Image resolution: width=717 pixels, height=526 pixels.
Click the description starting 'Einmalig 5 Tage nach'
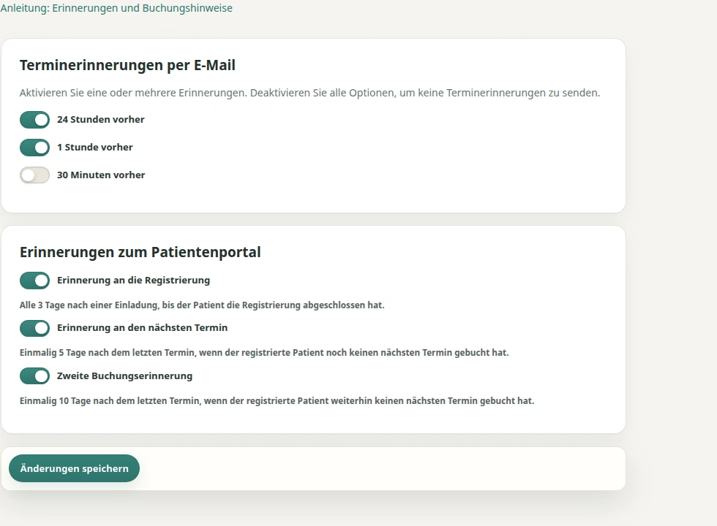(x=264, y=352)
